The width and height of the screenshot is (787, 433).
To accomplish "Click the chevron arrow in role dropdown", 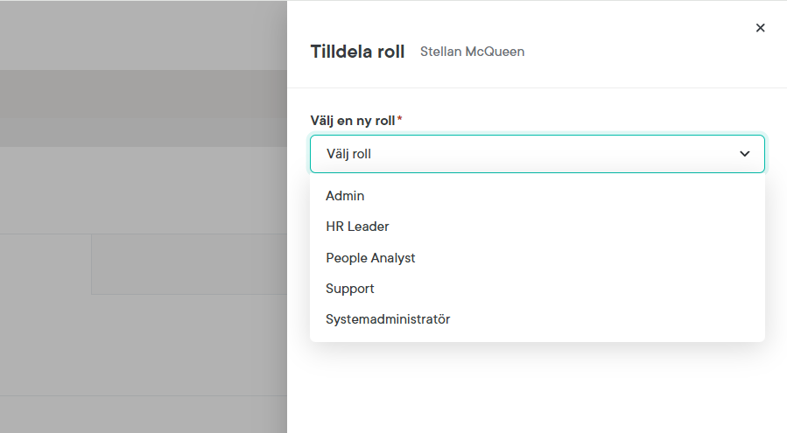I will click(745, 154).
